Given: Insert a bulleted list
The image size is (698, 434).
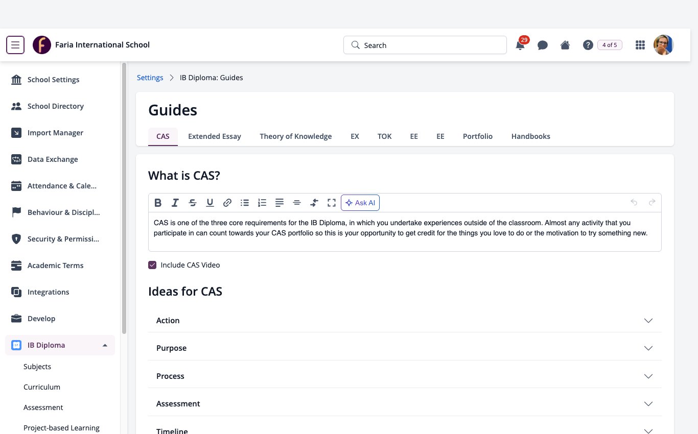Looking at the screenshot, I should click(x=245, y=203).
